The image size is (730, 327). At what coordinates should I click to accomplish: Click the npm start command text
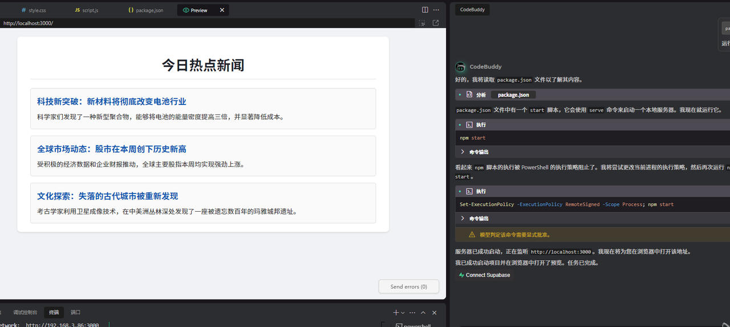(473, 138)
